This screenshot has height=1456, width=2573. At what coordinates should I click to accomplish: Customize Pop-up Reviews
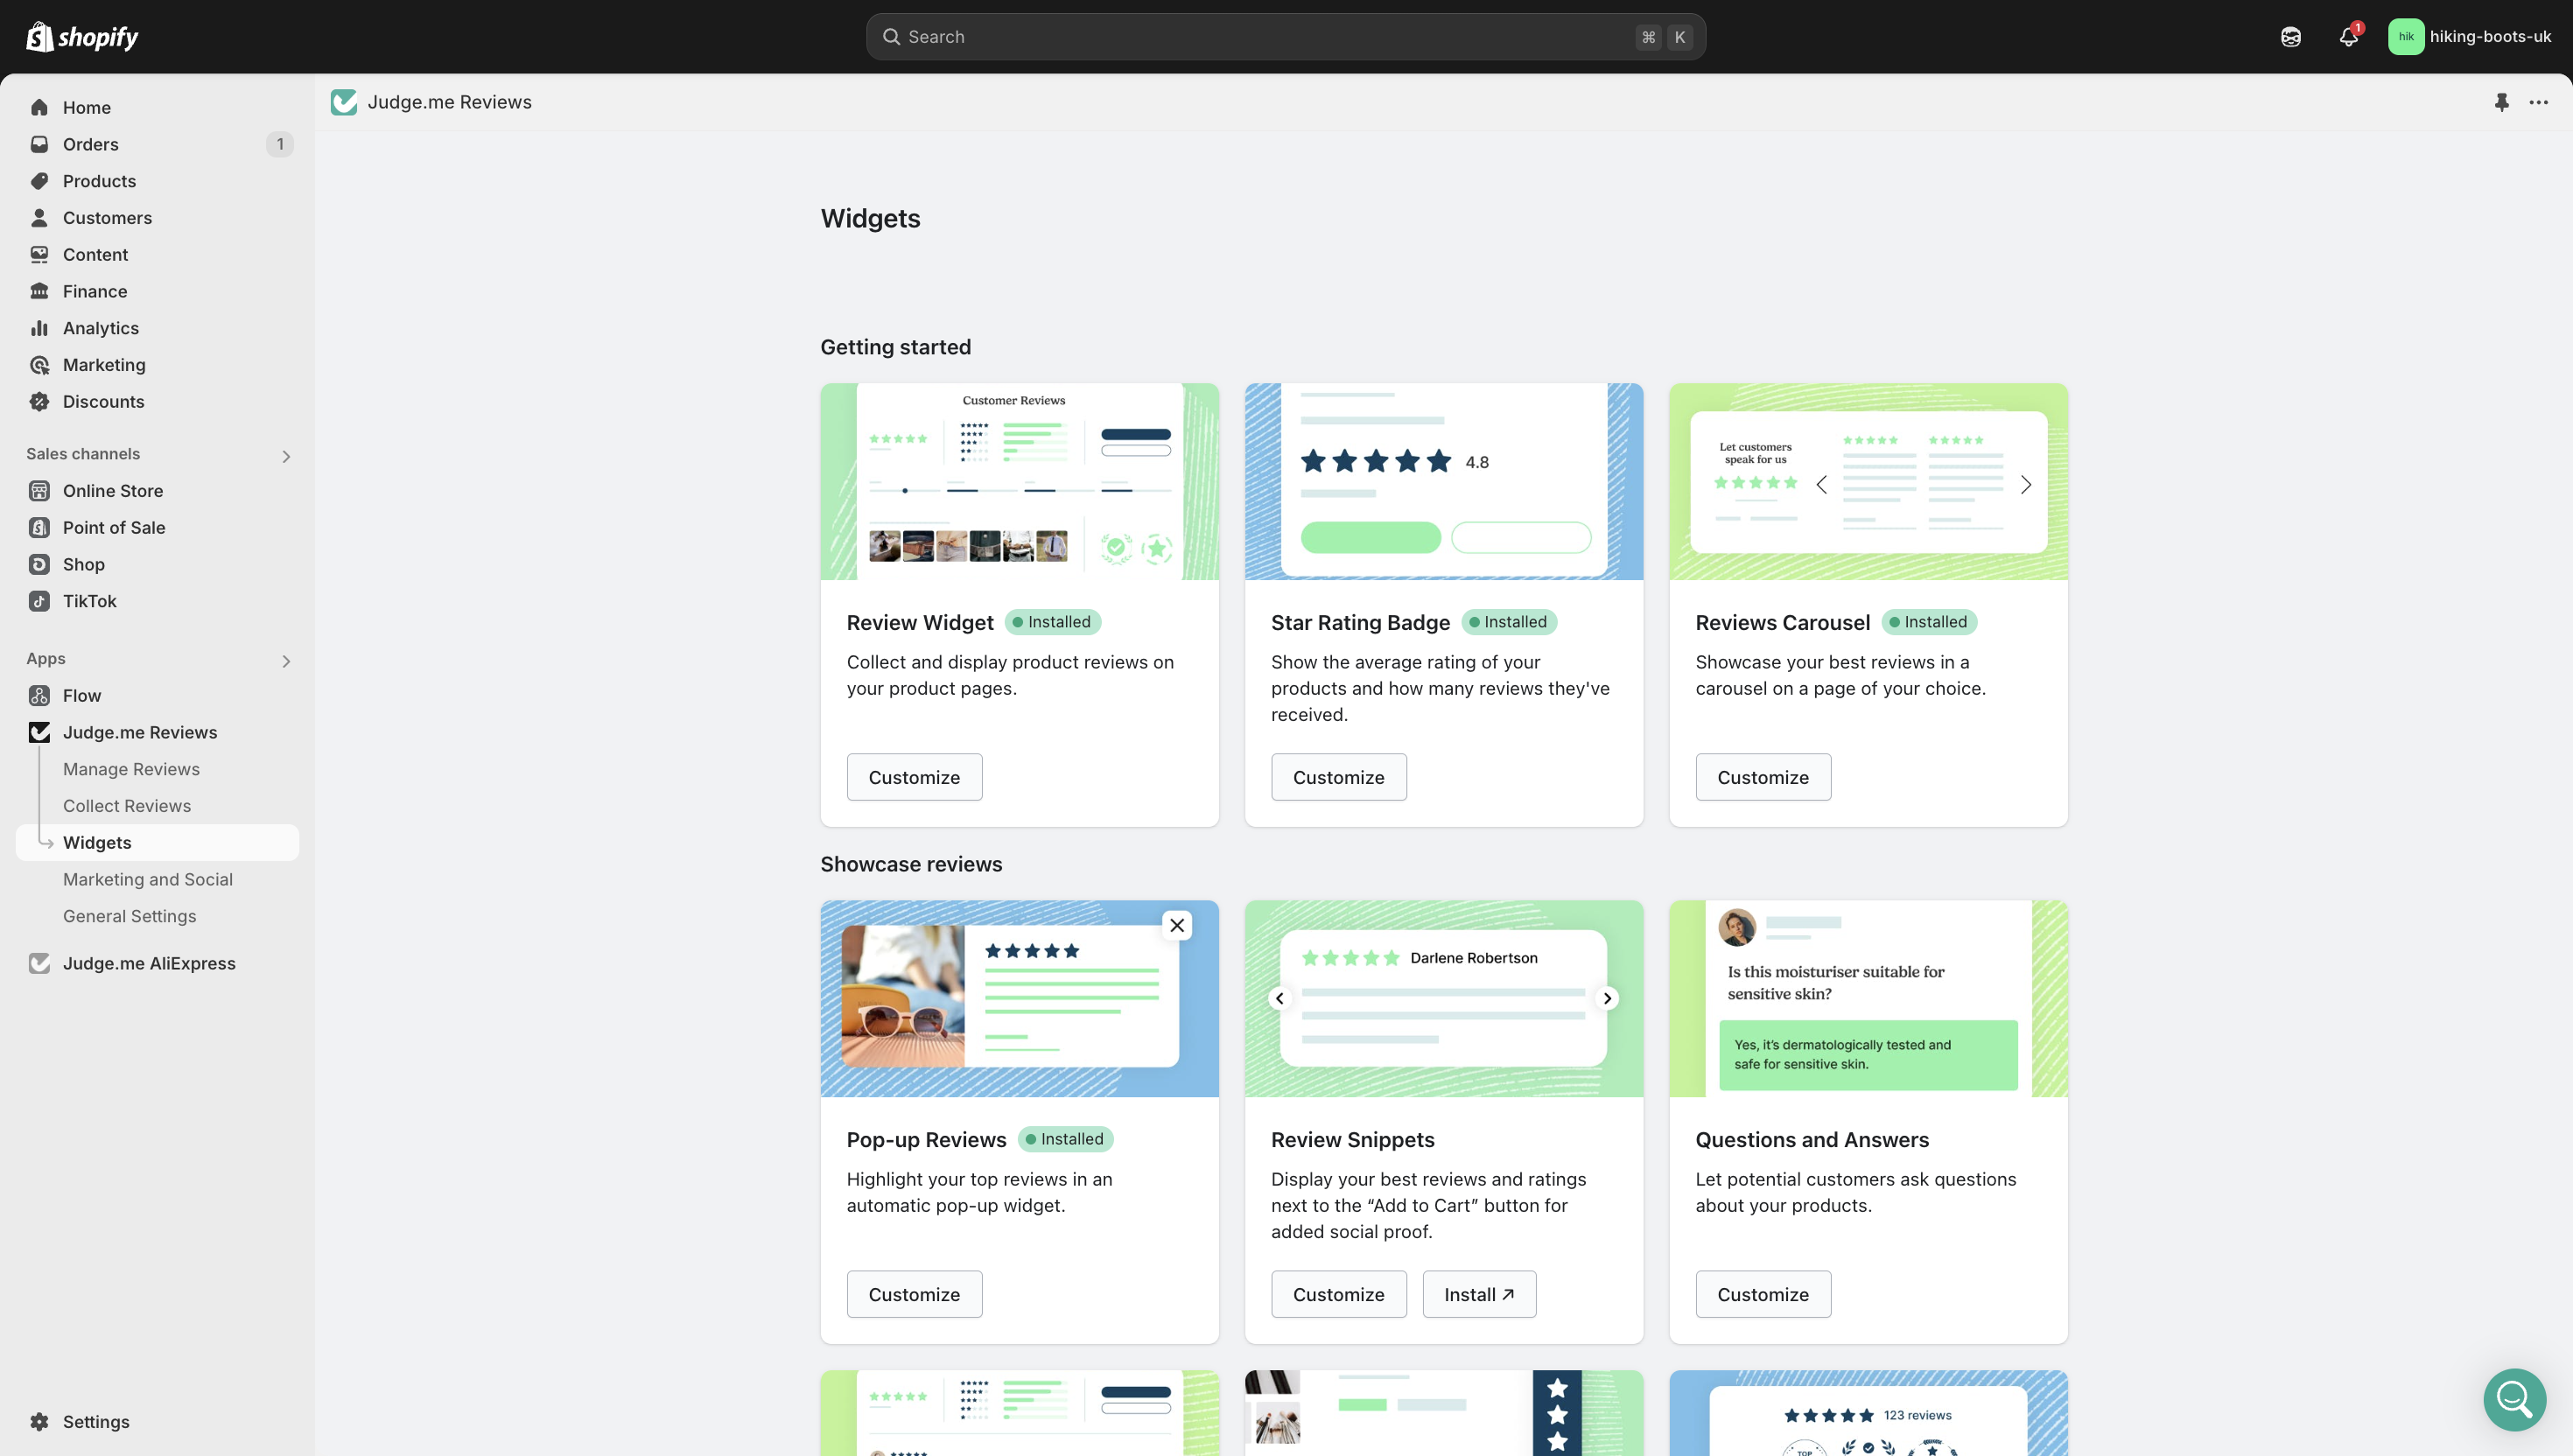914,1294
